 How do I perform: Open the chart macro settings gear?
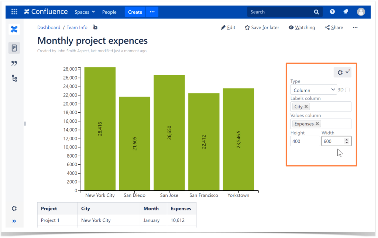[340, 72]
